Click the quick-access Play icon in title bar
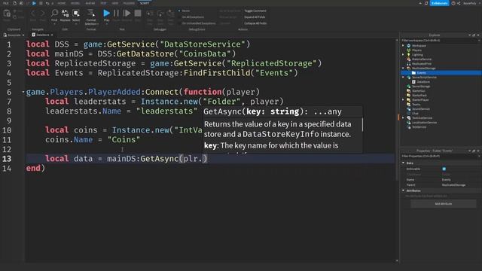 pos(34,3)
